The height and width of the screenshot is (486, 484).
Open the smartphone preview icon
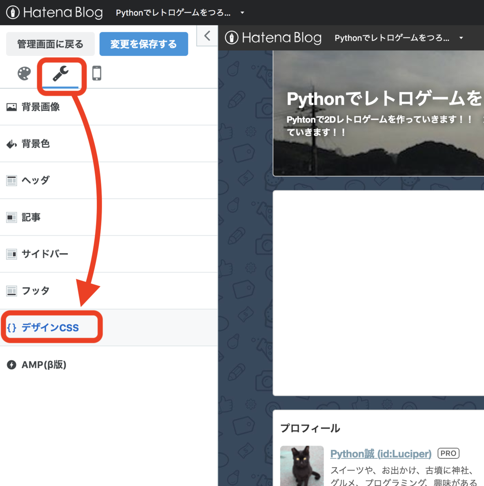point(96,74)
